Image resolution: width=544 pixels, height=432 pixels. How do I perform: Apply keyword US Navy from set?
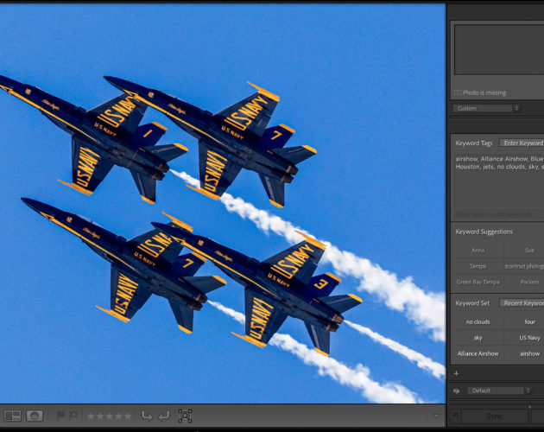tap(529, 338)
